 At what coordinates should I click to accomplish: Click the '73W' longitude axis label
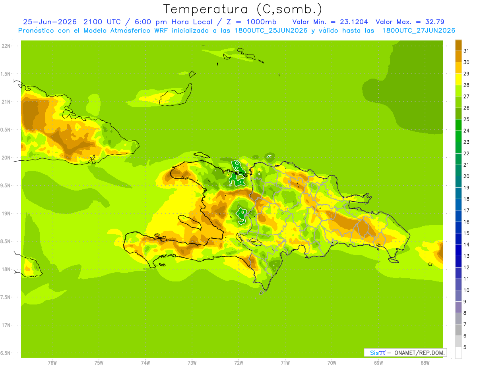[192, 363]
